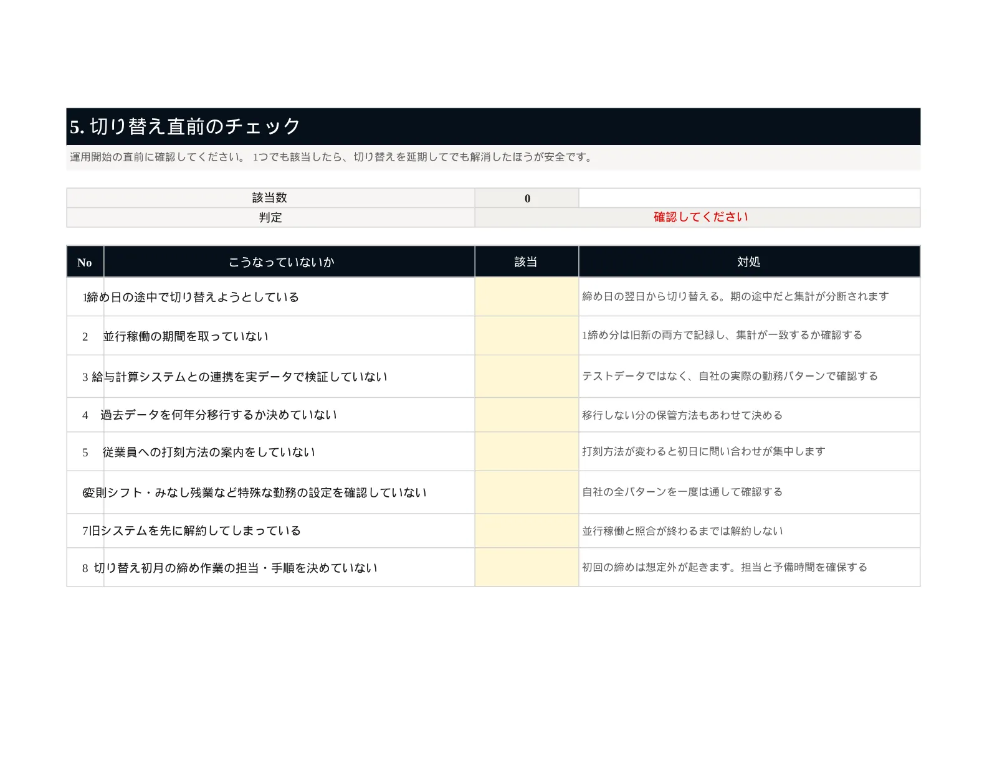Screen dimensions: 987x762
Task: Click the 判定 label cell
Action: [x=270, y=217]
